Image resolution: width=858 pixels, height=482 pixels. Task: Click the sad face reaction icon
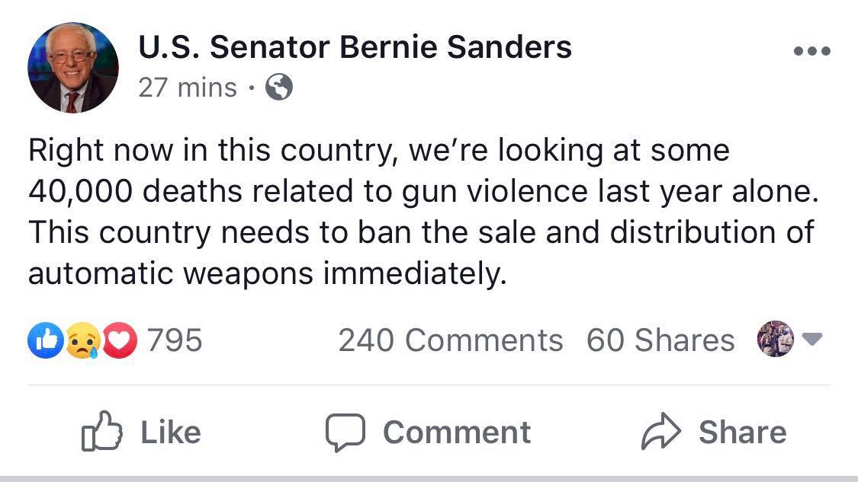click(82, 340)
